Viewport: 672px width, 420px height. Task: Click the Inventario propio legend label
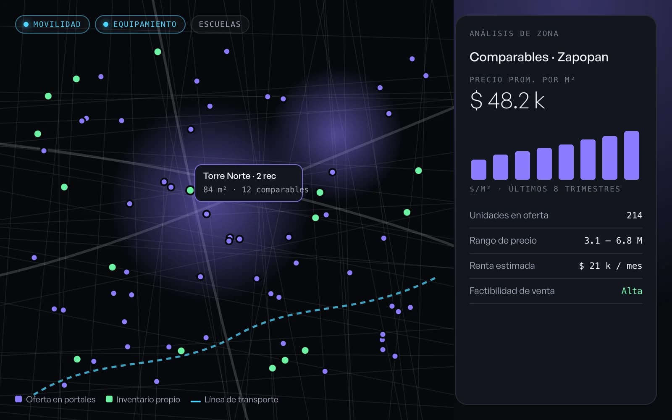(x=148, y=399)
